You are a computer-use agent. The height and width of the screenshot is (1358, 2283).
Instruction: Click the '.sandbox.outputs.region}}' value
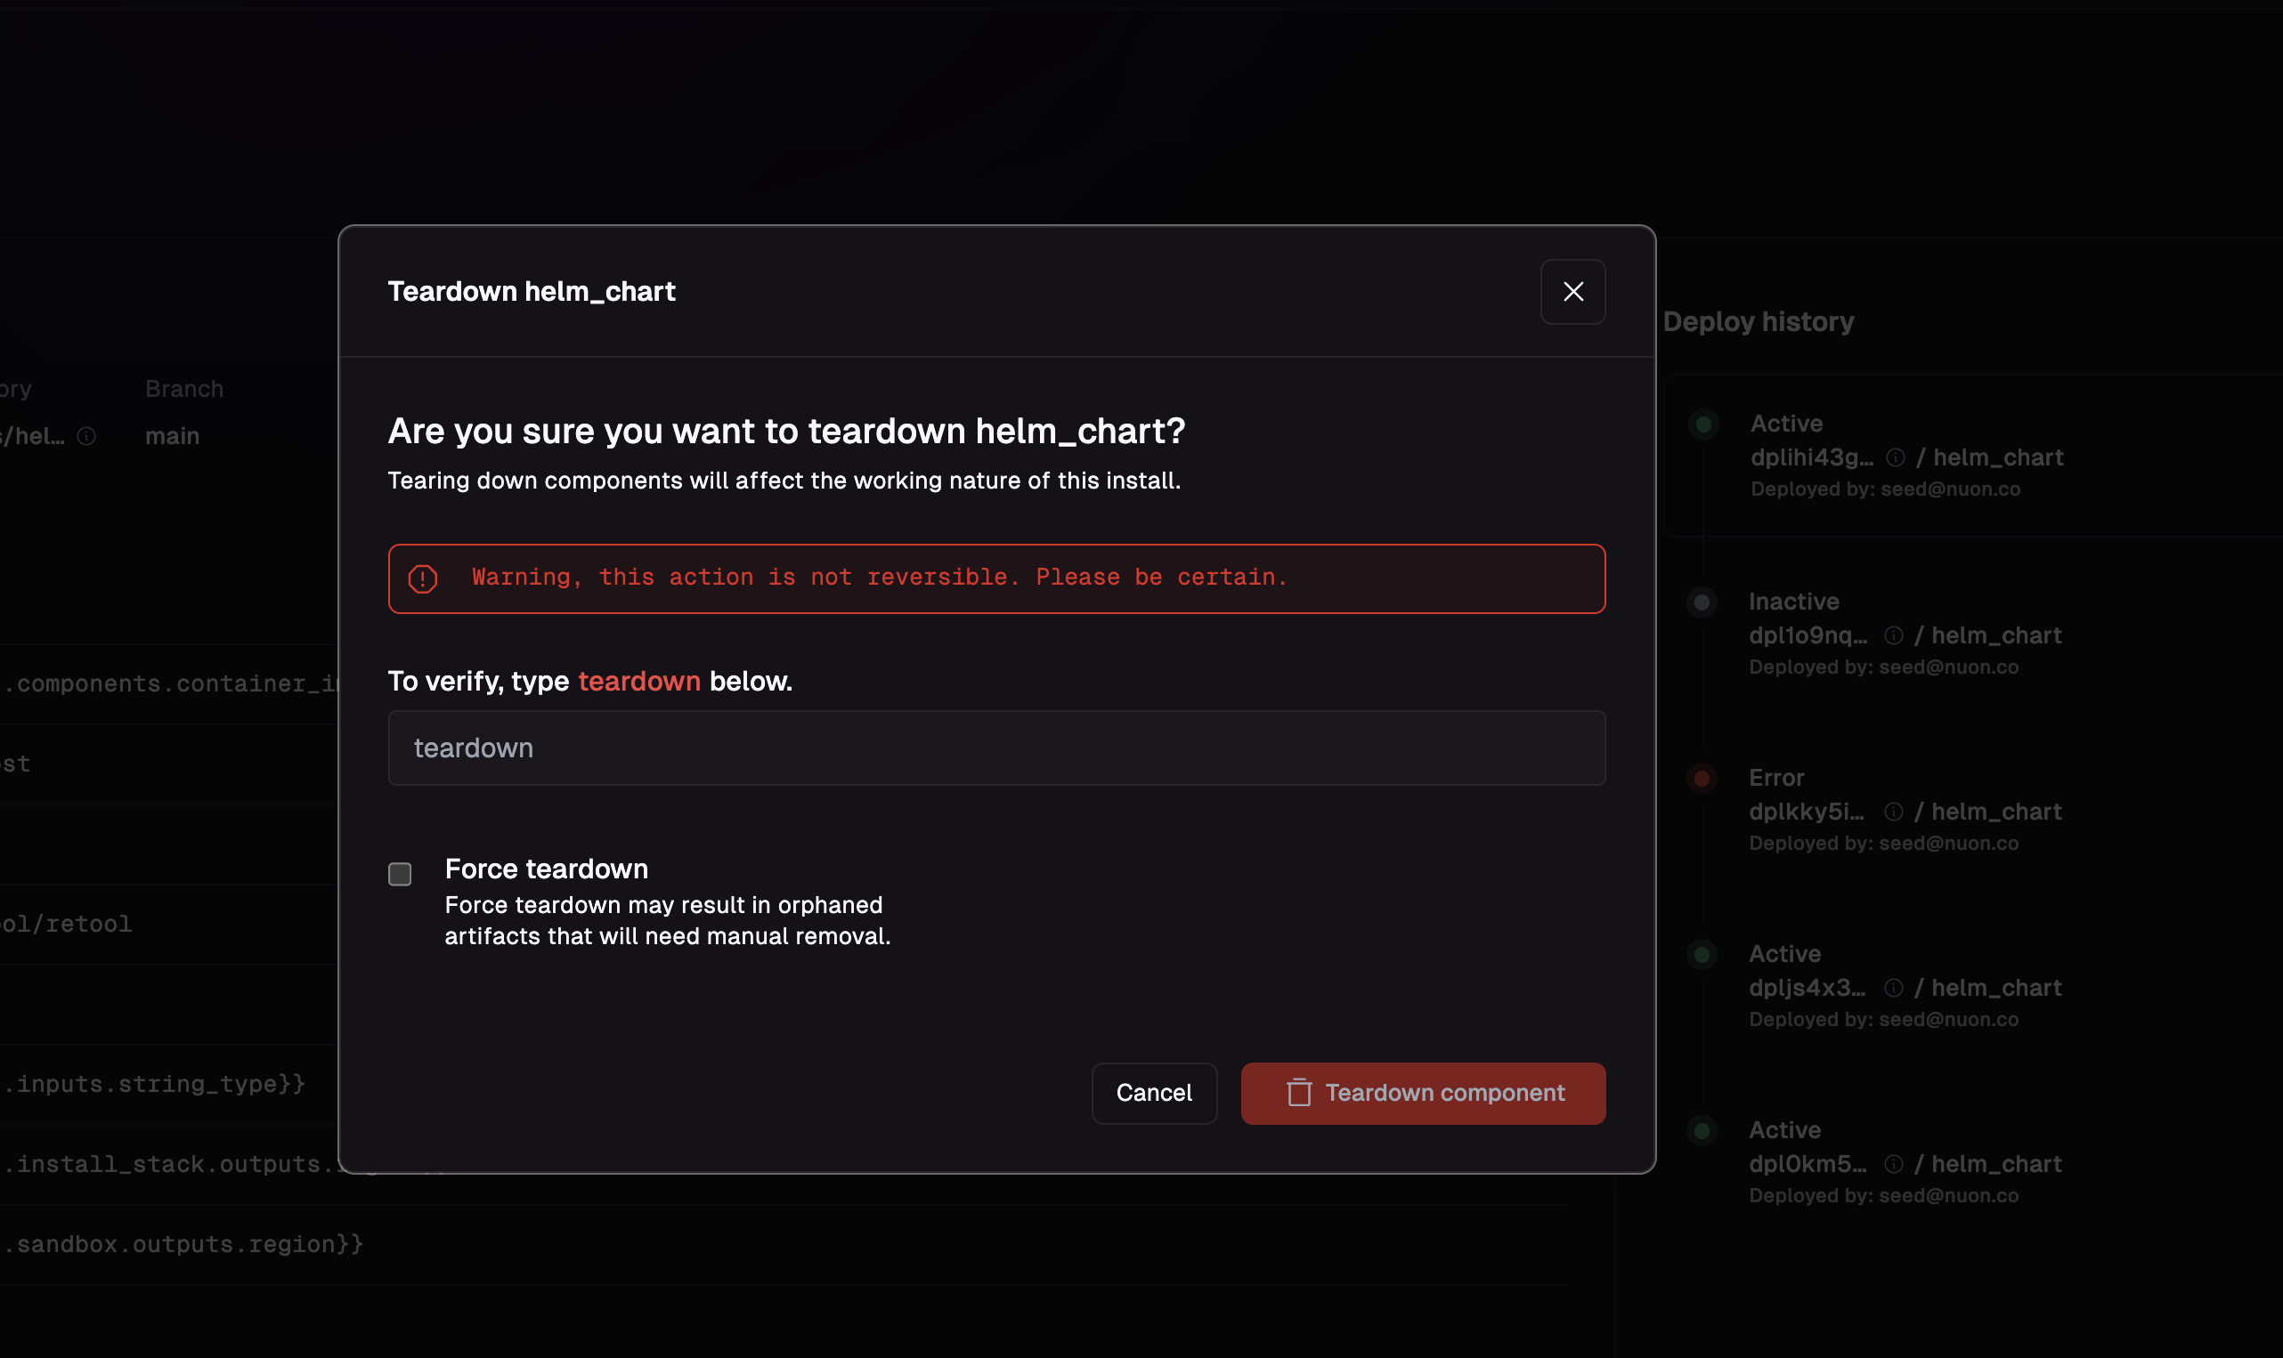click(183, 1244)
